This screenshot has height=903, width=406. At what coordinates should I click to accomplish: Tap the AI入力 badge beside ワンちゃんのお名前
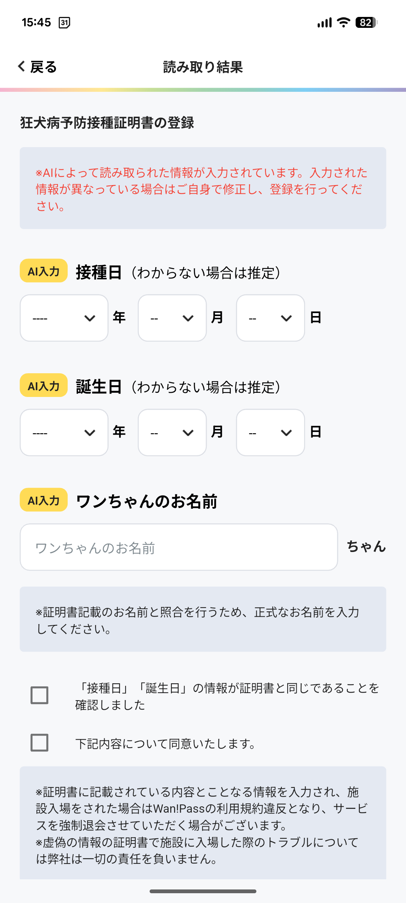click(44, 500)
